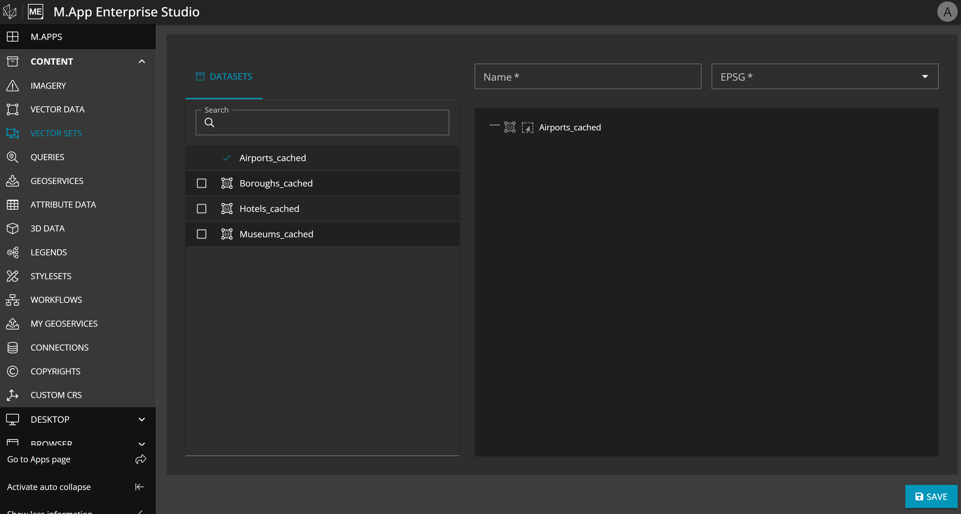Screen dimensions: 961x514
Task: Open the user avatar menu
Action: tap(947, 12)
